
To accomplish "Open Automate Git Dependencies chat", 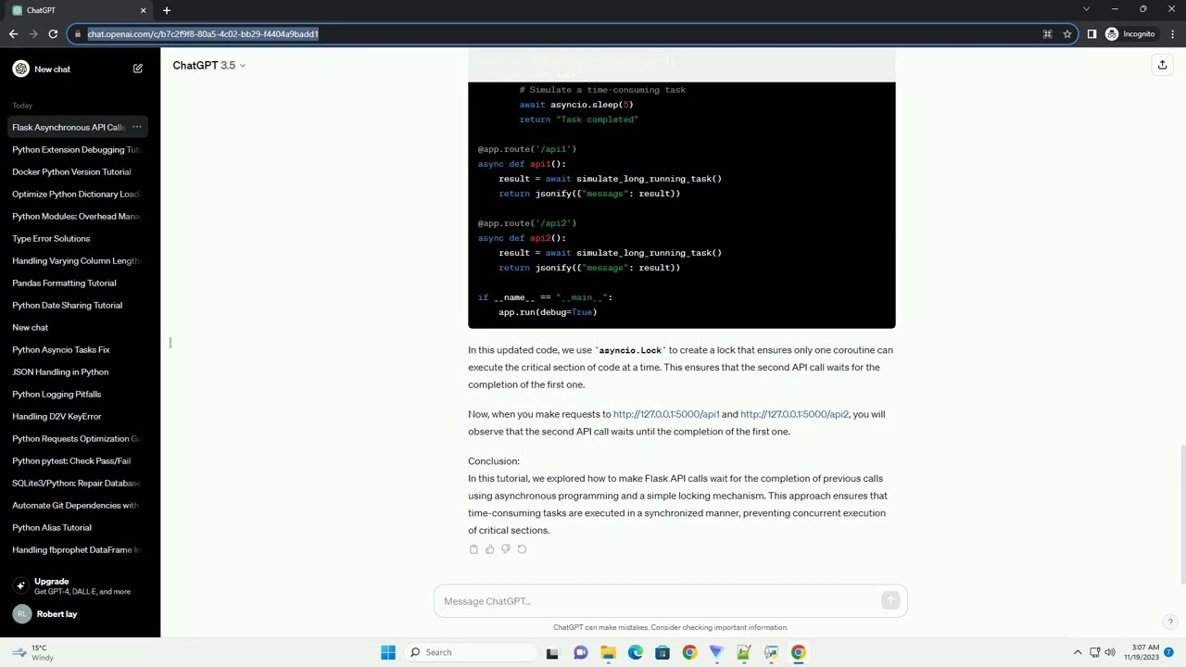I will (x=76, y=505).
